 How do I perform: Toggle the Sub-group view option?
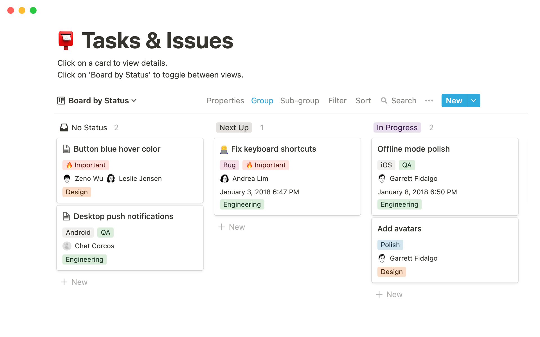pyautogui.click(x=300, y=101)
